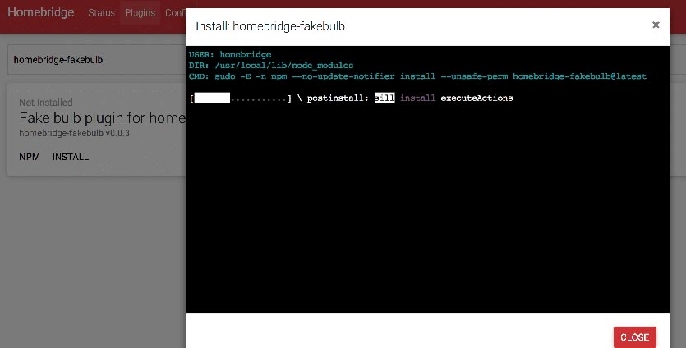Click INSTALL on the fakebulb plugin card
This screenshot has height=348, width=686.
[x=71, y=157]
